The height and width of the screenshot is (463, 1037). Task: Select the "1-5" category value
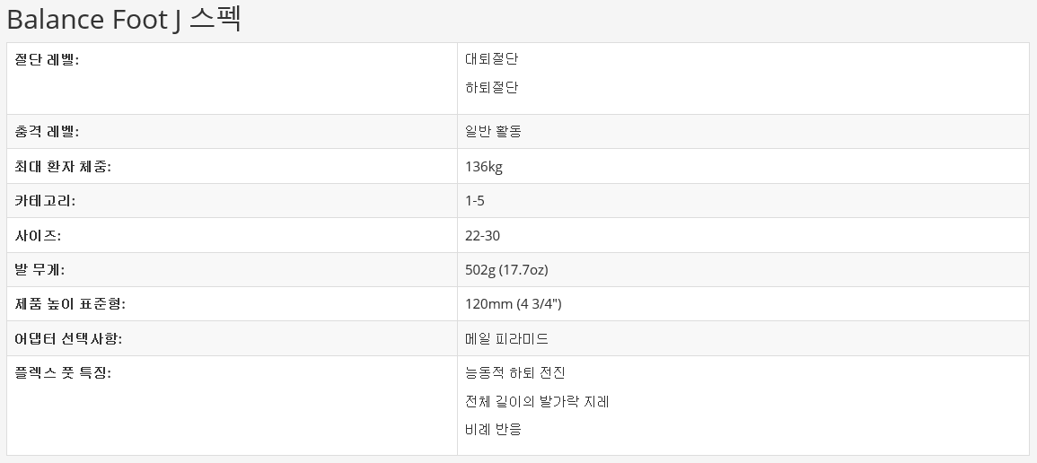click(x=475, y=201)
